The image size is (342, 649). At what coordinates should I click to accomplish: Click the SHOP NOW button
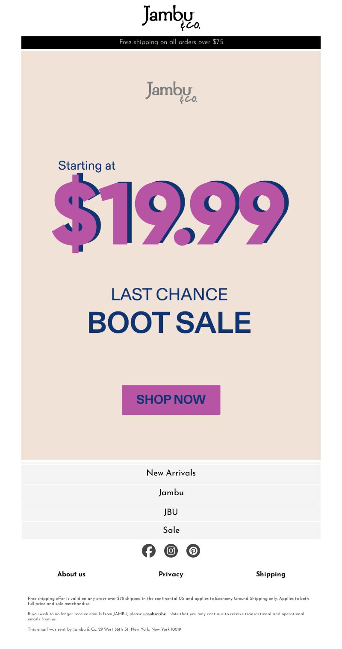point(171,400)
